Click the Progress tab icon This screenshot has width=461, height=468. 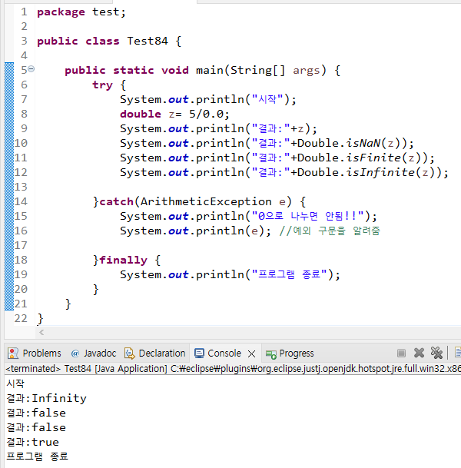point(271,354)
